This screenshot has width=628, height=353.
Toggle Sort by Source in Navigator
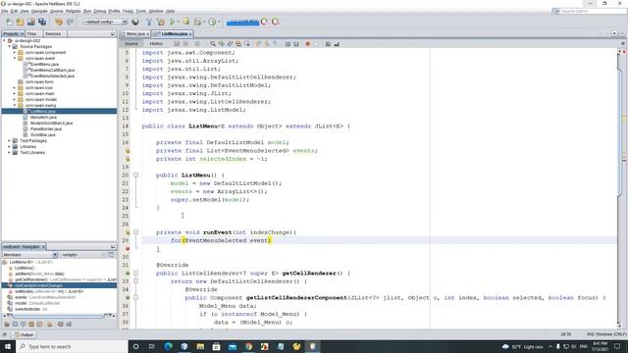coord(69,325)
